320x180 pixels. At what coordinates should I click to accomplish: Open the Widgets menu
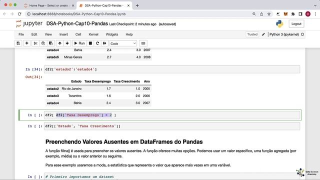click(112, 34)
